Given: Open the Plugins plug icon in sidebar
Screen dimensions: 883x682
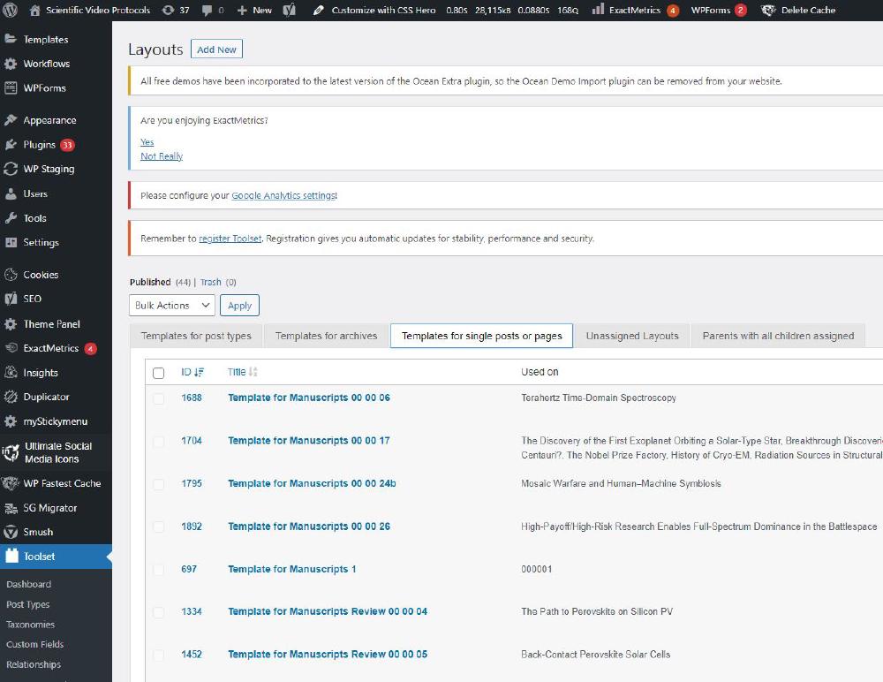Looking at the screenshot, I should (x=11, y=145).
